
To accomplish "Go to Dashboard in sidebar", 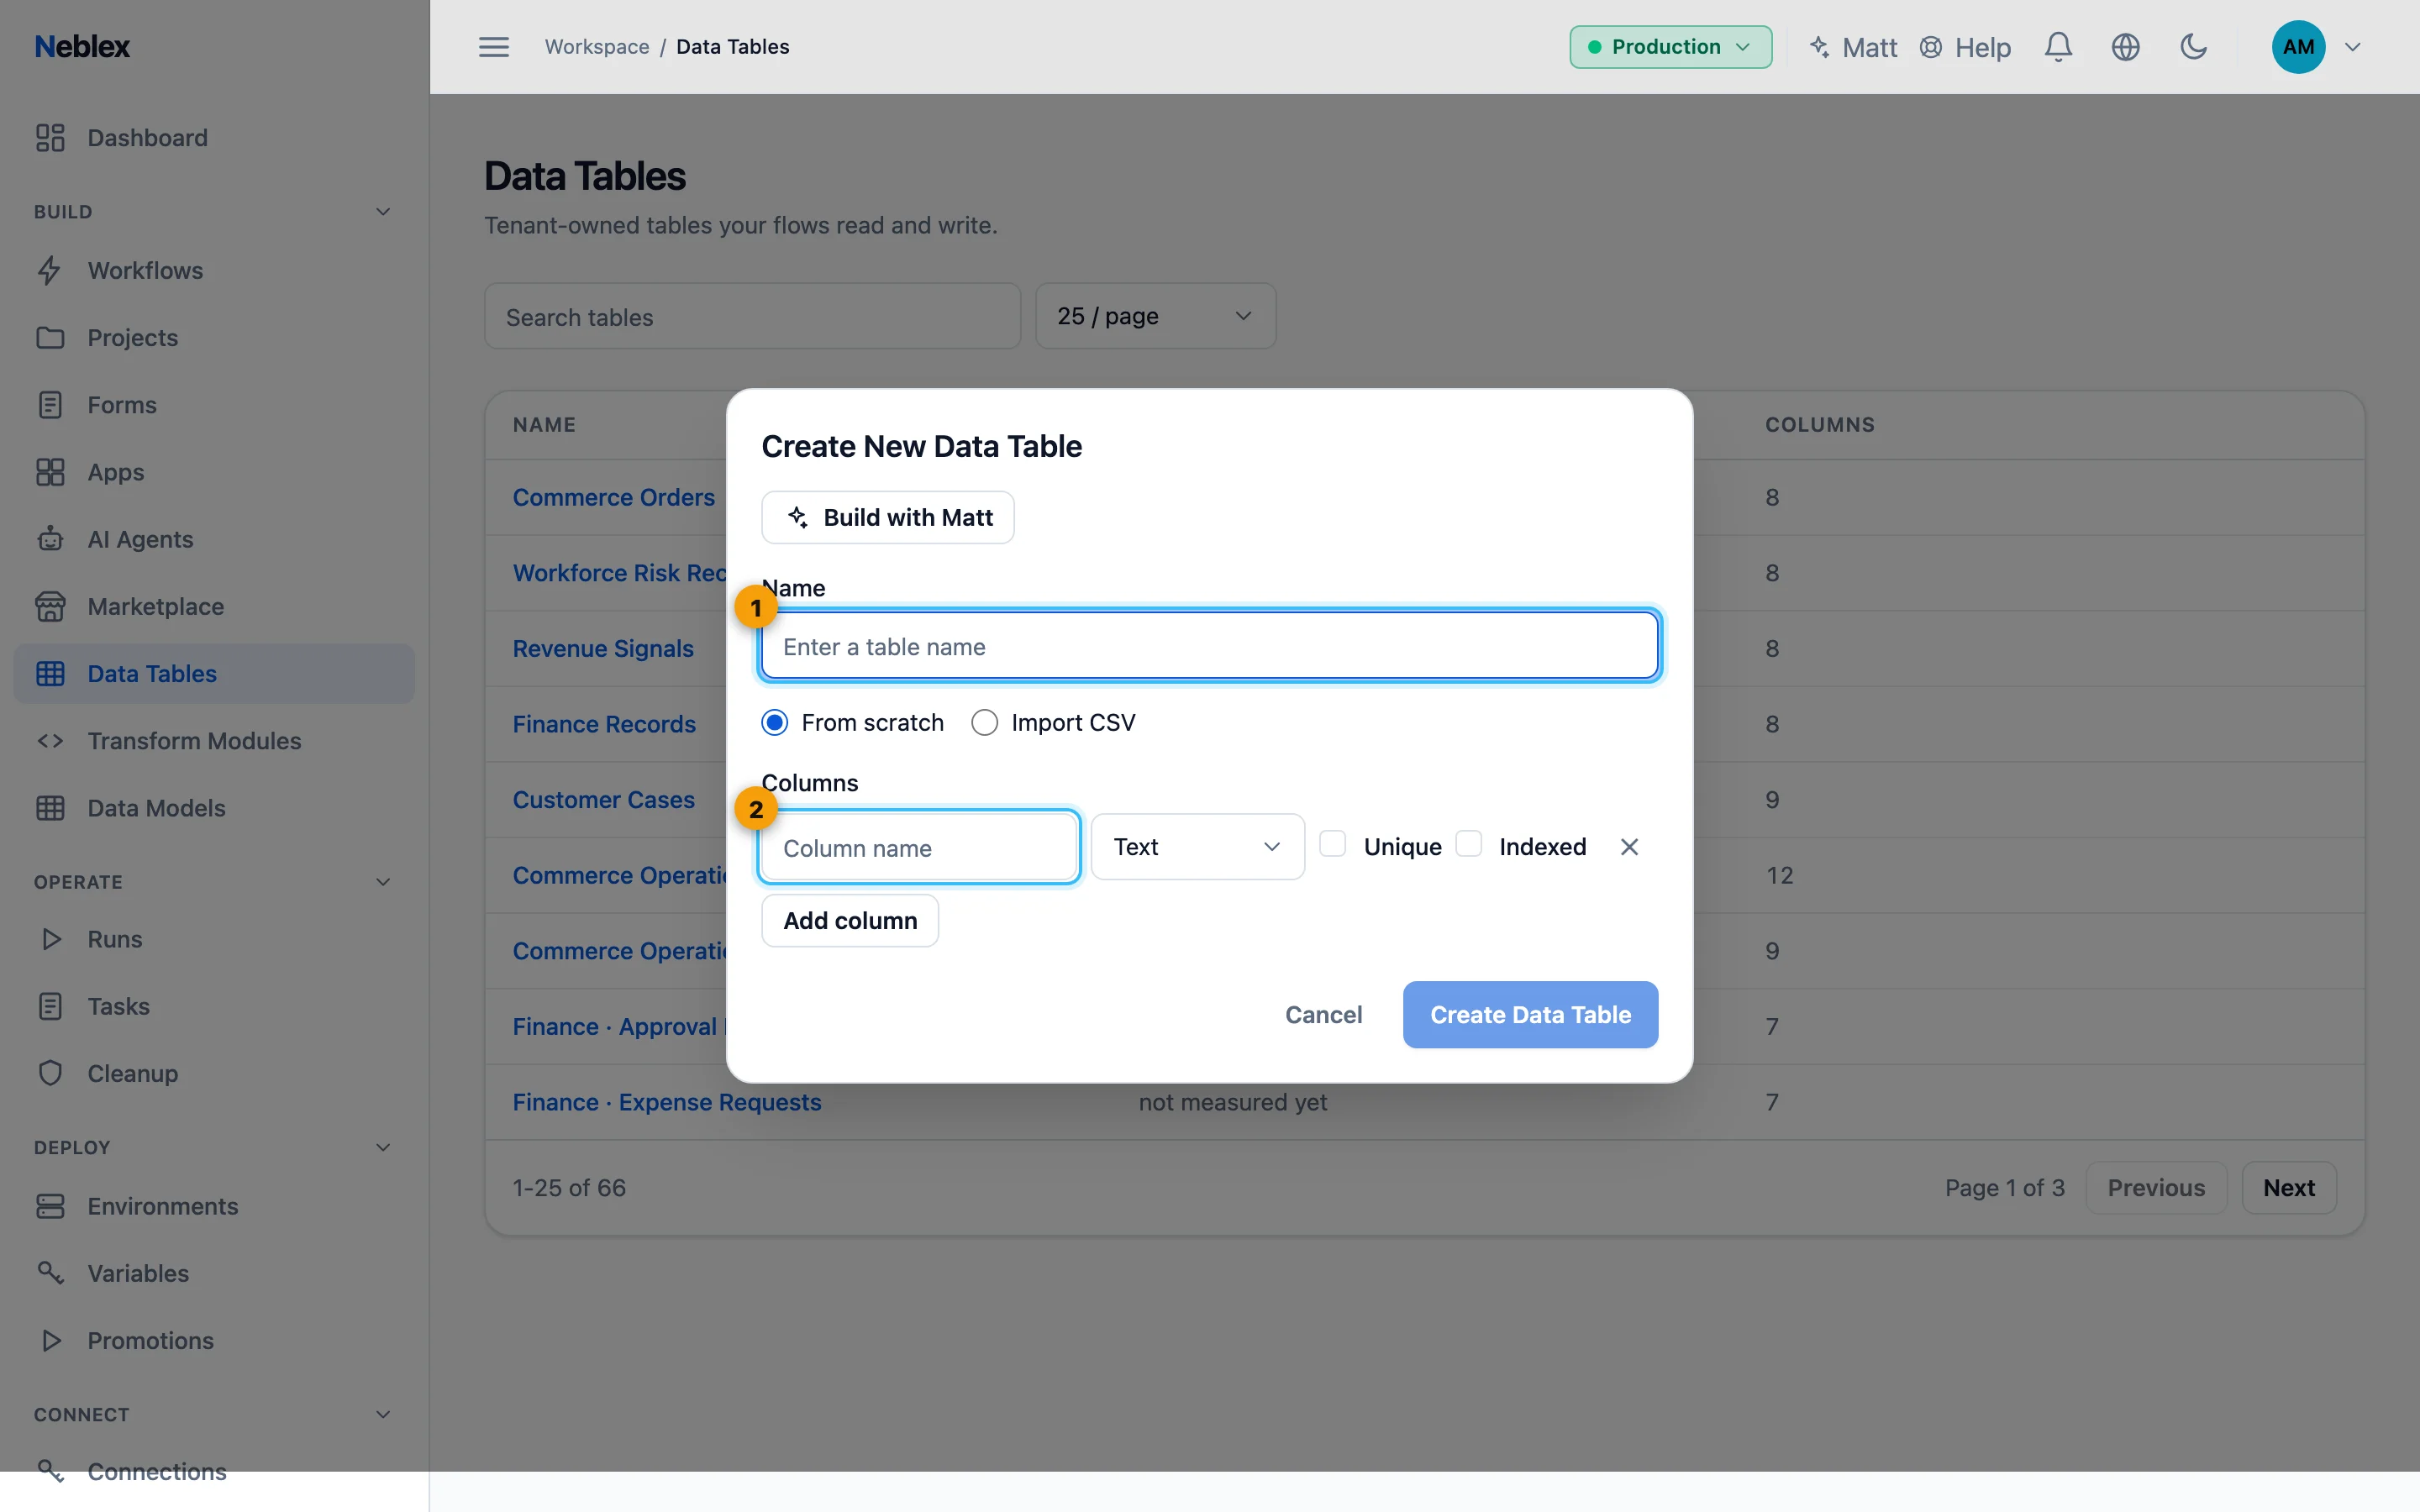I will click(214, 138).
